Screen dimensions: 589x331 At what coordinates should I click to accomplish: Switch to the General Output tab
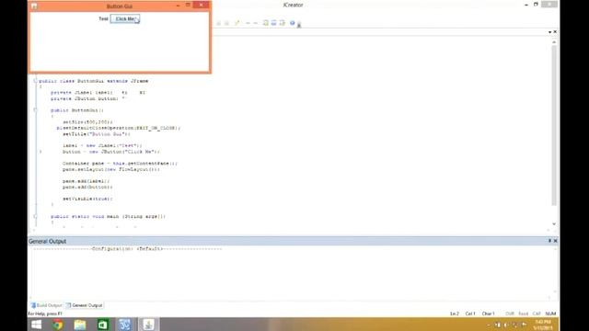(x=84, y=305)
